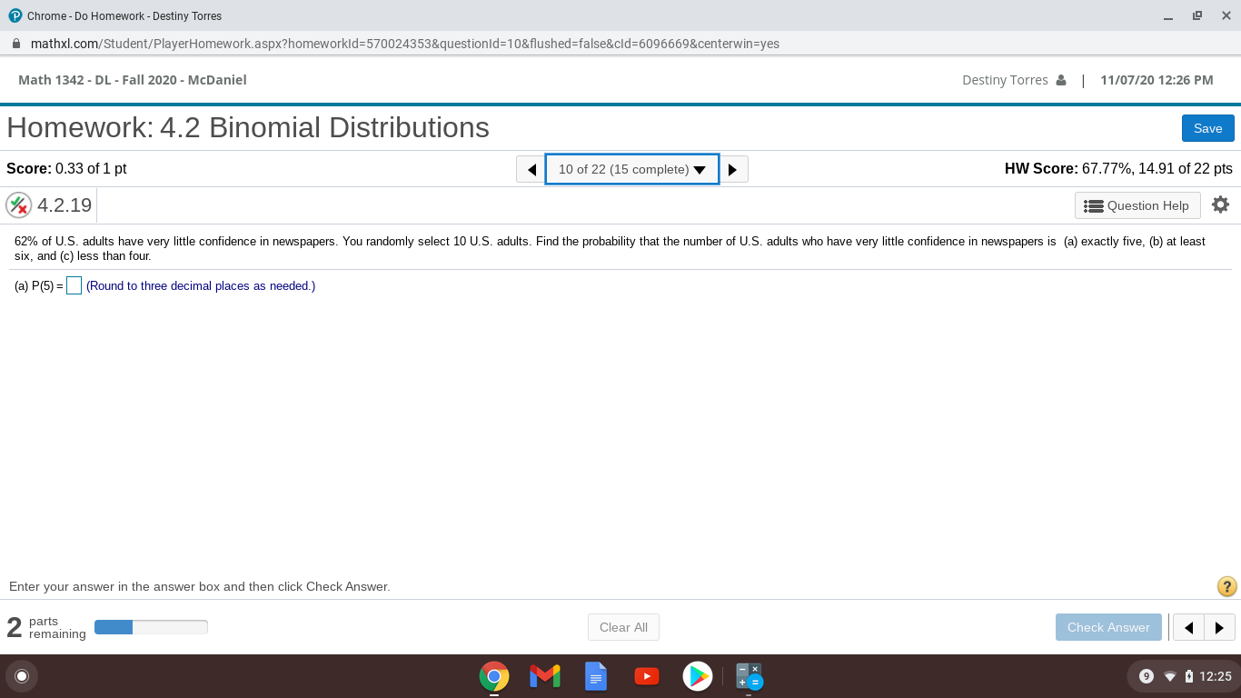Open the question settings gear
The image size is (1241, 698).
tap(1220, 204)
